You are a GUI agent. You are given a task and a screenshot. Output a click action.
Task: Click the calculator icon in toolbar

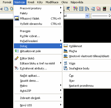point(104,9)
